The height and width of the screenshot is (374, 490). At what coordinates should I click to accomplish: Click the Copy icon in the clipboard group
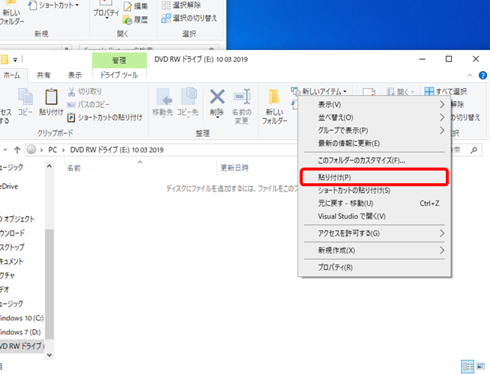(25, 96)
